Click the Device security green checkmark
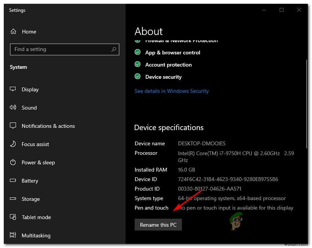The image size is (312, 248). click(138, 77)
